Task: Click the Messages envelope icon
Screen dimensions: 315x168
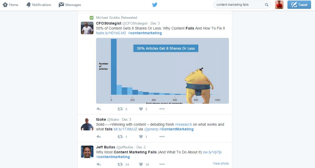Action: click(x=61, y=4)
